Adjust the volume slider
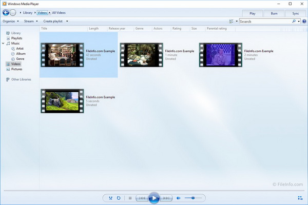The height and width of the screenshot is (205, 308). (x=192, y=198)
